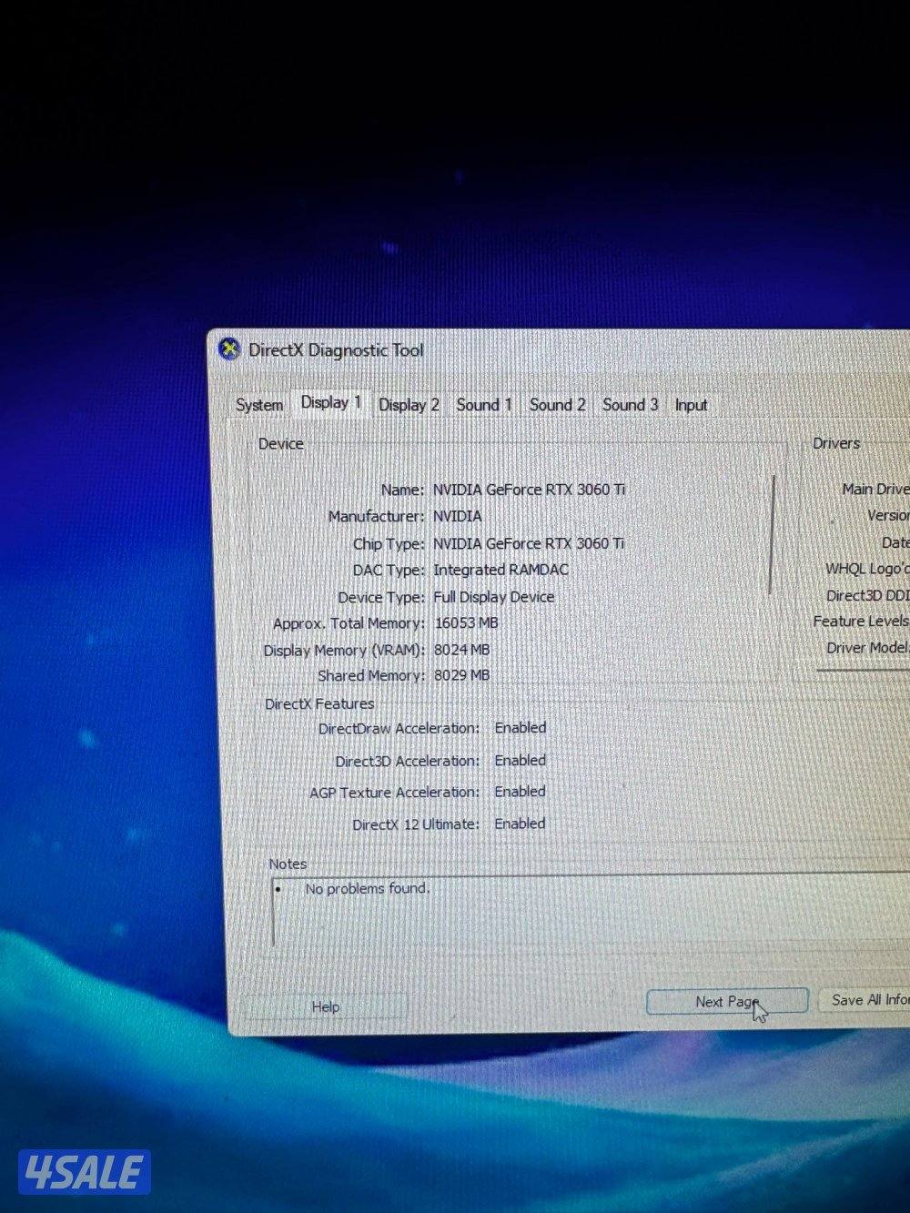The width and height of the screenshot is (910, 1213).
Task: Click the Manufacturer value NVIDIA
Action: pos(458,516)
